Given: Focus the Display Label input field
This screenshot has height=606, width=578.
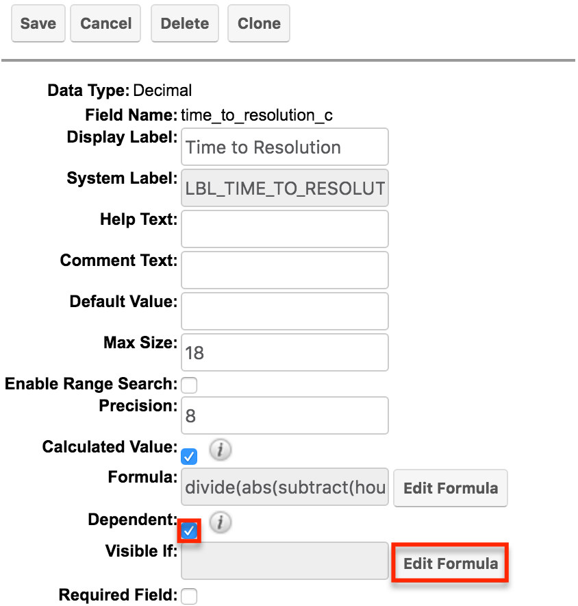Looking at the screenshot, I should coord(285,147).
